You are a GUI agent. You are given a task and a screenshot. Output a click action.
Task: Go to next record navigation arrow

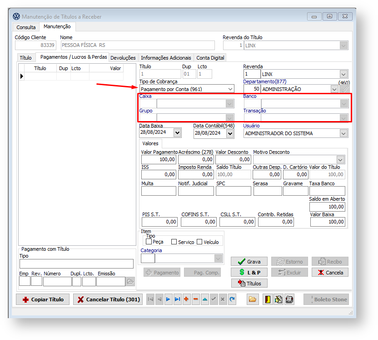tap(168, 299)
